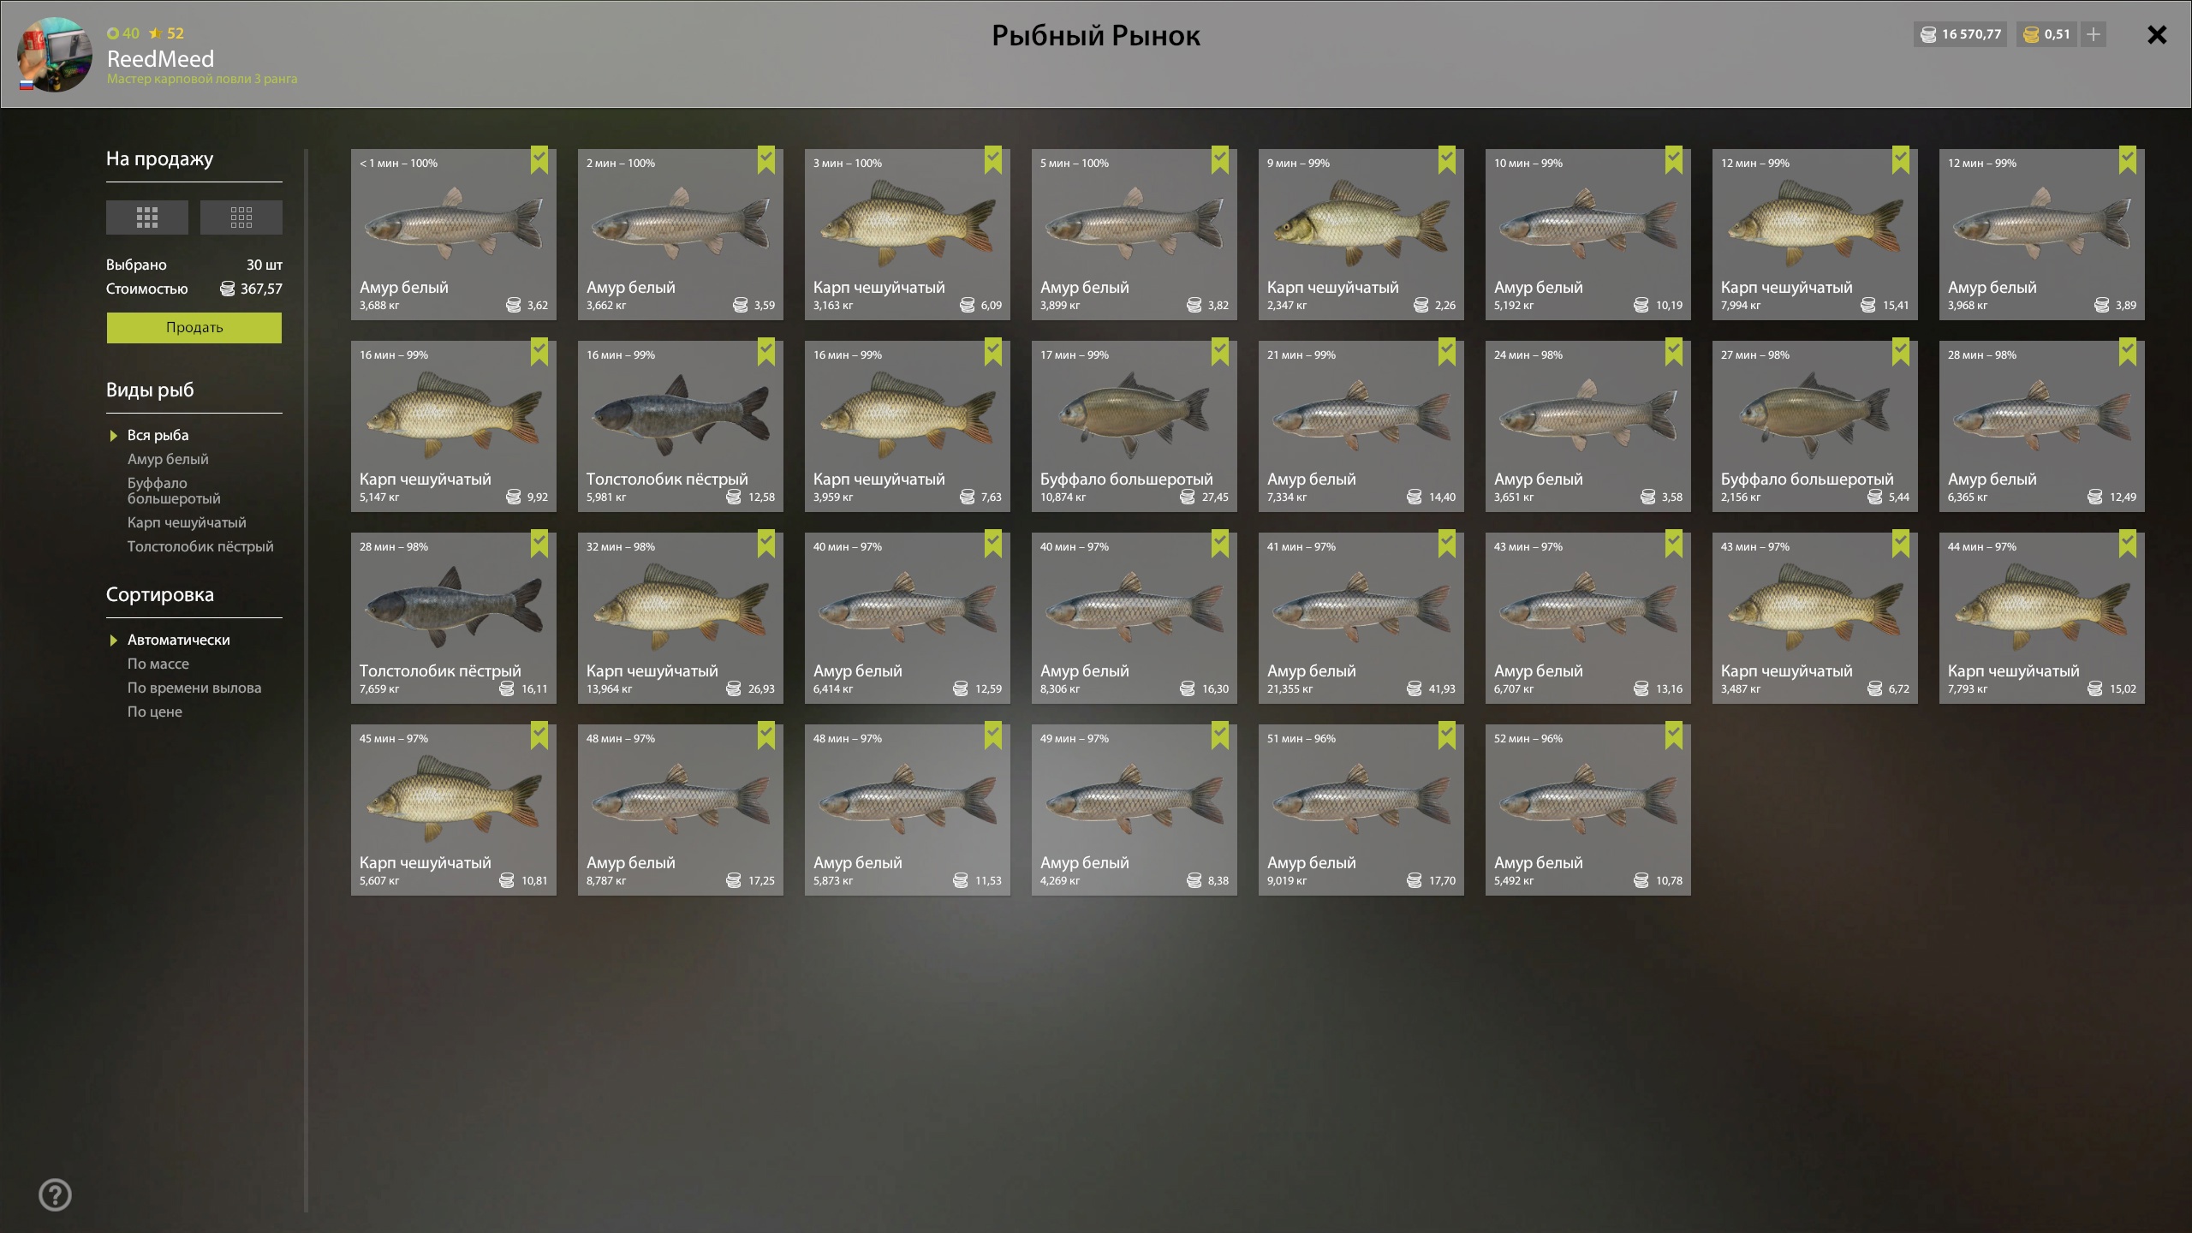Filter by Толстолобик пёстрый species
The image size is (2192, 1233).
[200, 546]
